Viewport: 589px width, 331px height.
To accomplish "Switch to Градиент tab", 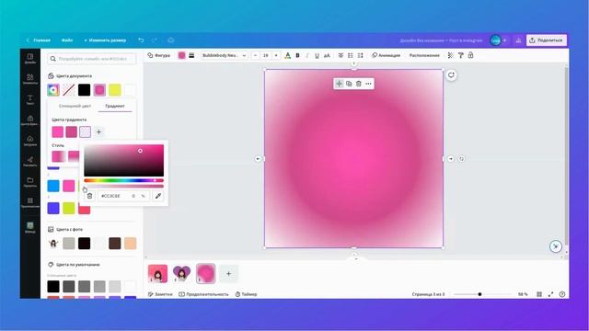I will (115, 106).
